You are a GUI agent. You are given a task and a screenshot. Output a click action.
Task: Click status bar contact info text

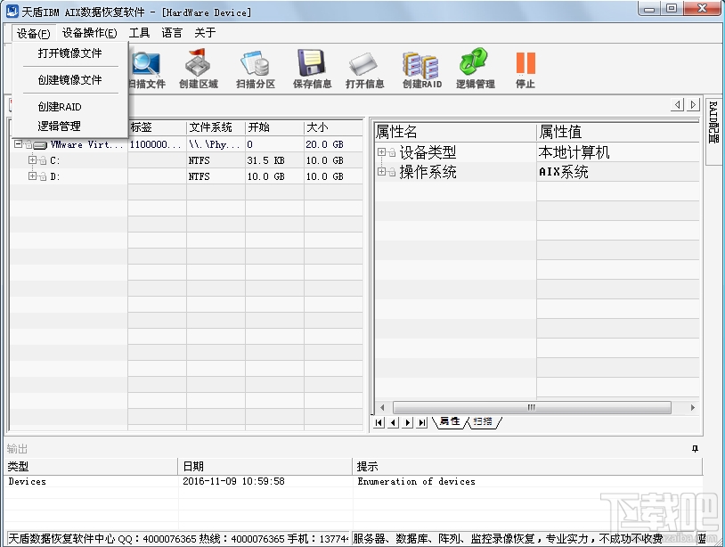[x=178, y=539]
